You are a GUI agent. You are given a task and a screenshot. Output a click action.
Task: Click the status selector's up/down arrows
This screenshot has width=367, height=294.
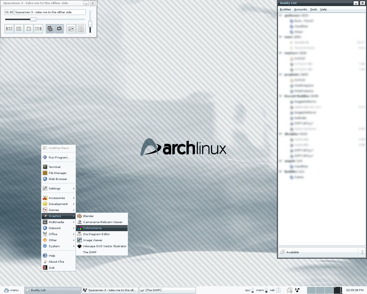(x=362, y=252)
